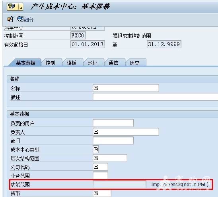Click the grayed-out 功能范围 field
Viewport: 218px width, 197px height.
[119, 184]
